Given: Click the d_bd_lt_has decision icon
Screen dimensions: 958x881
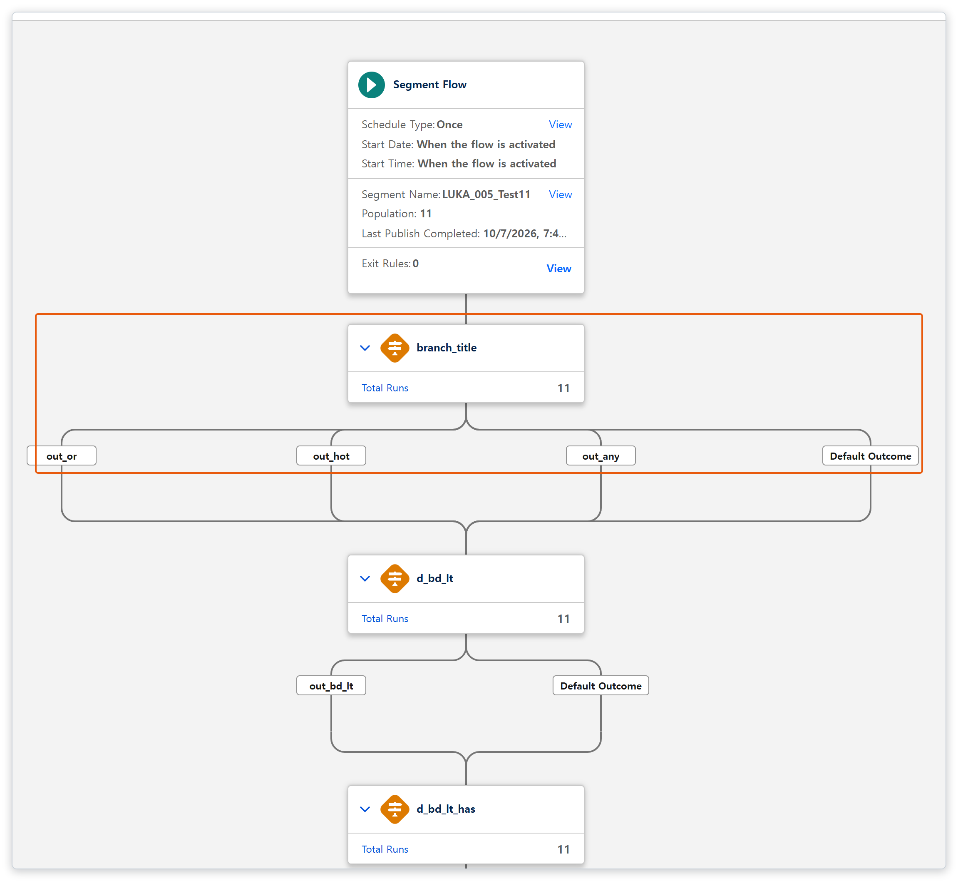Looking at the screenshot, I should pyautogui.click(x=395, y=809).
